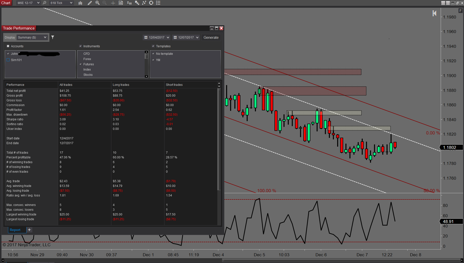The image size is (464, 263).
Task: Click the second link square in Chart title bar
Action: (x=448, y=3)
